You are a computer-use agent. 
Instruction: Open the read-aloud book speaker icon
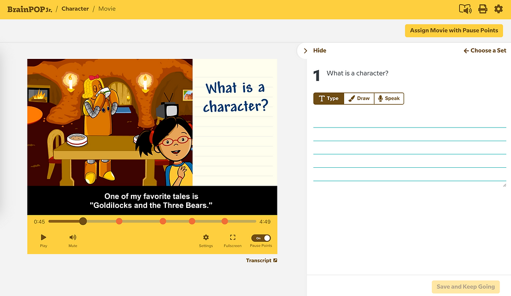click(x=465, y=9)
